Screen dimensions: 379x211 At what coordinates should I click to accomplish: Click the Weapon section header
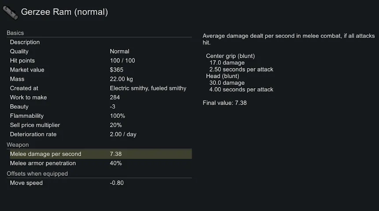point(18,145)
